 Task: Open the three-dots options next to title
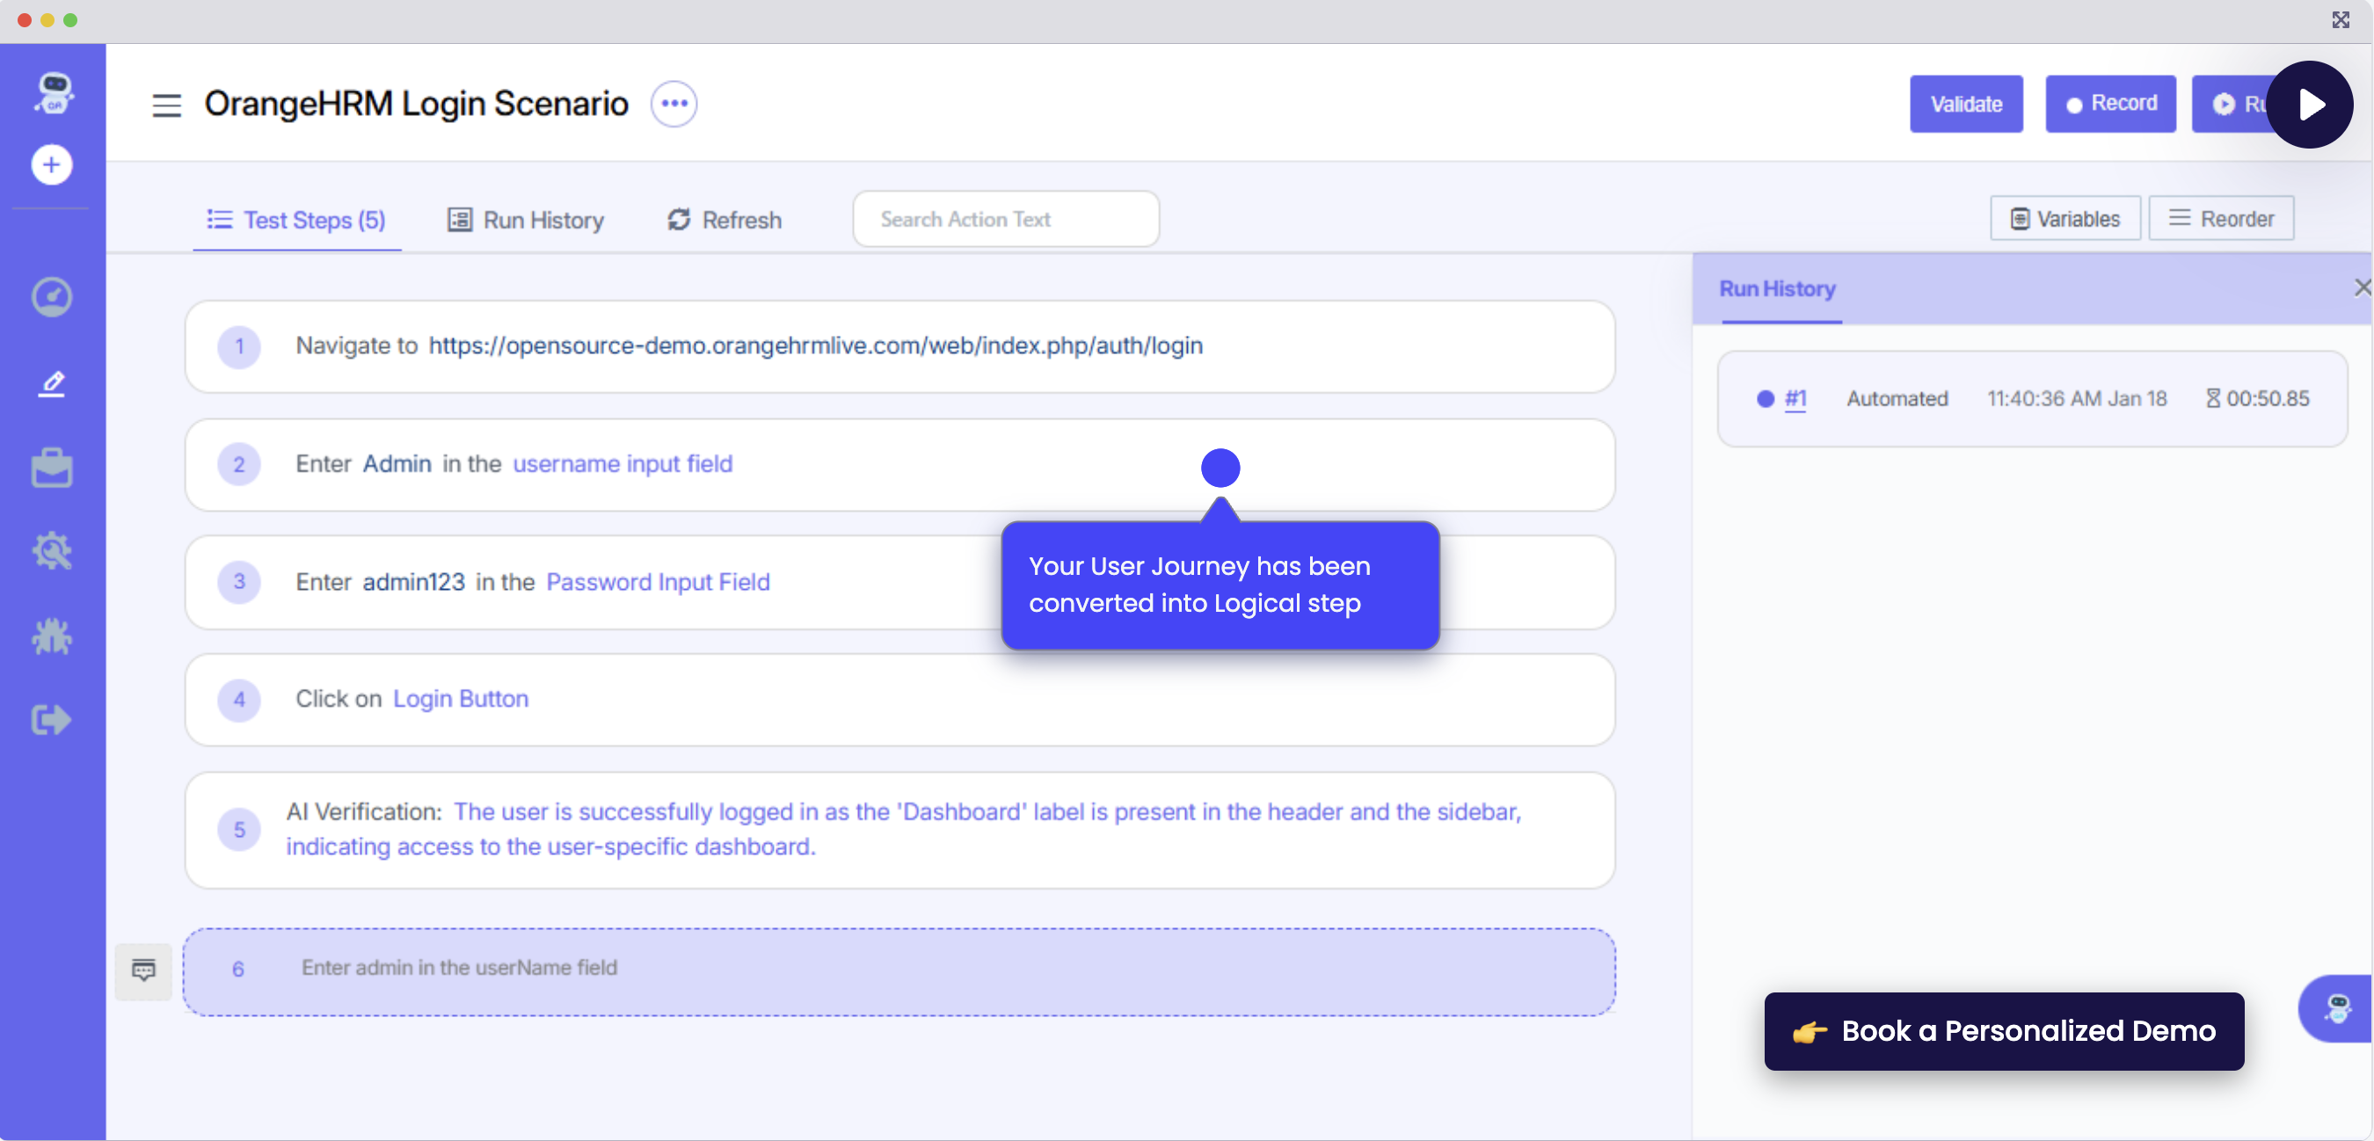coord(674,104)
